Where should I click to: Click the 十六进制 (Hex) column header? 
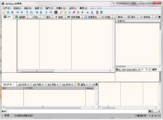tap(55, 88)
